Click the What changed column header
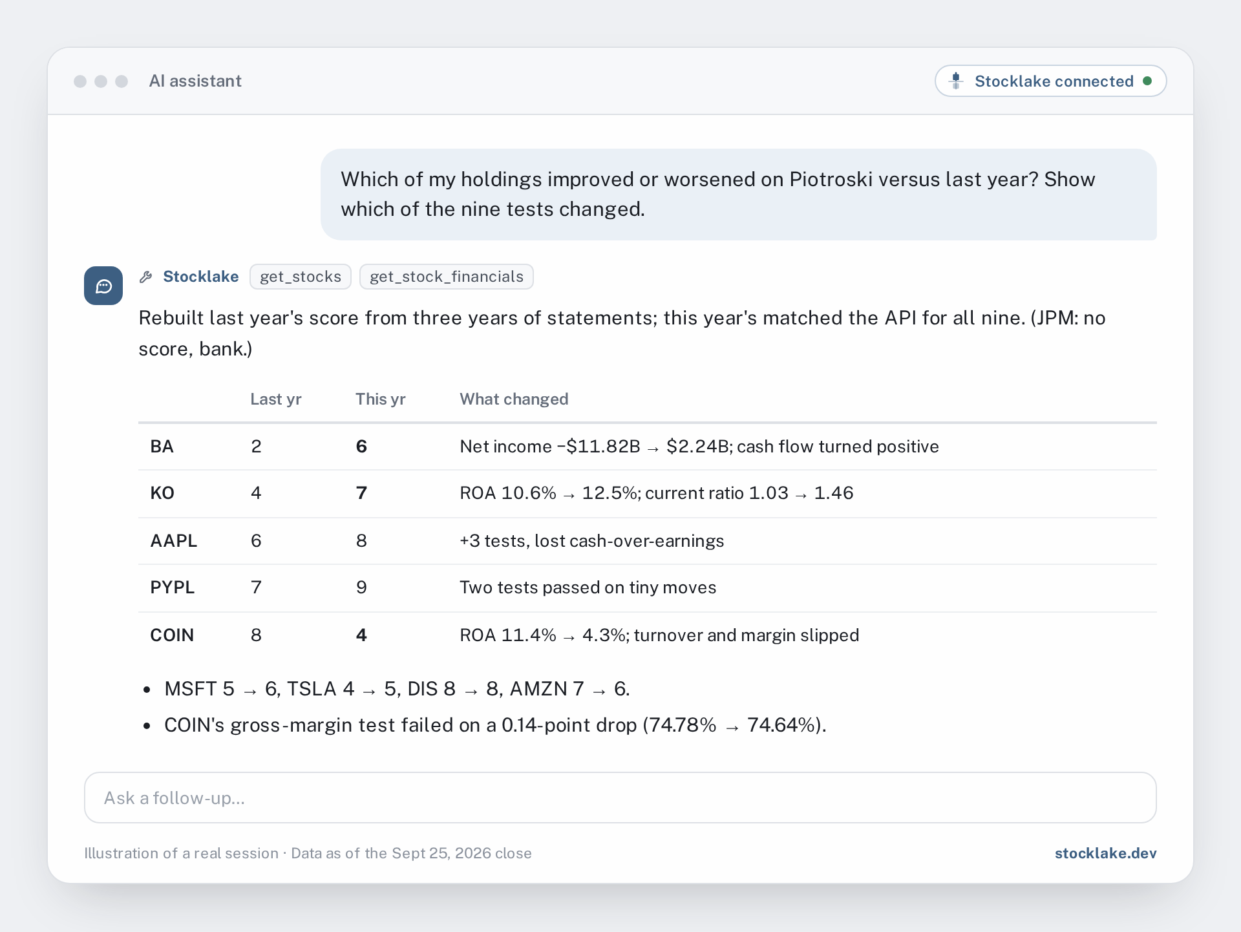Screen dimensions: 1241x932 (x=514, y=399)
